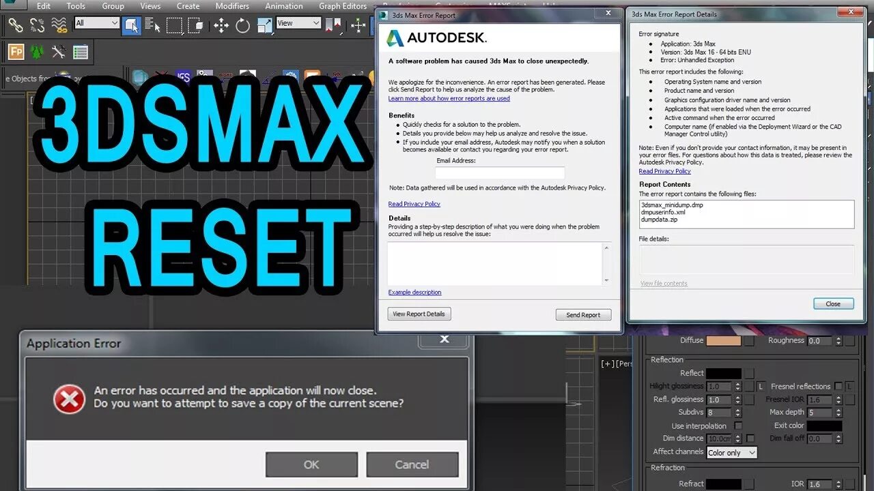The image size is (874, 491).
Task: Select the Move tool
Action: tap(221, 26)
